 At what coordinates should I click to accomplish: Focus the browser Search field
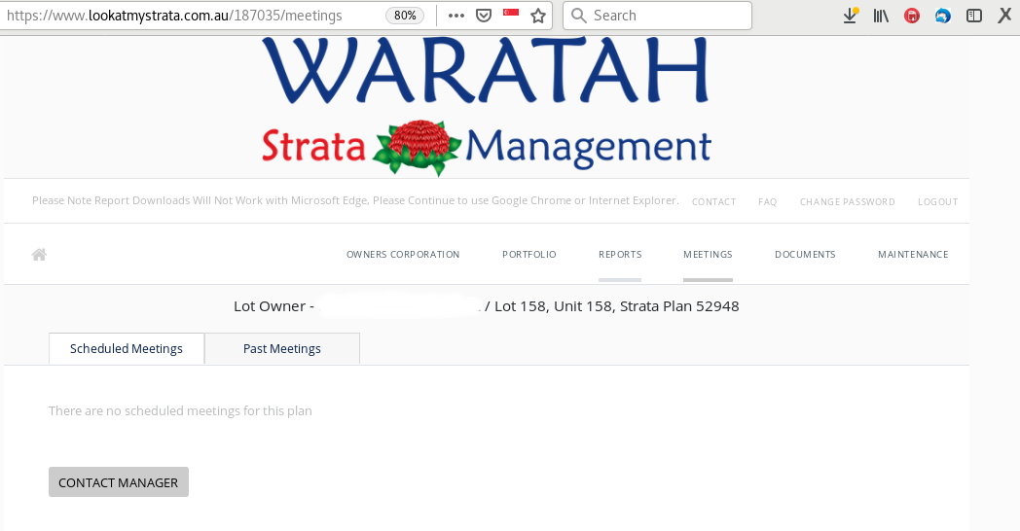point(657,16)
